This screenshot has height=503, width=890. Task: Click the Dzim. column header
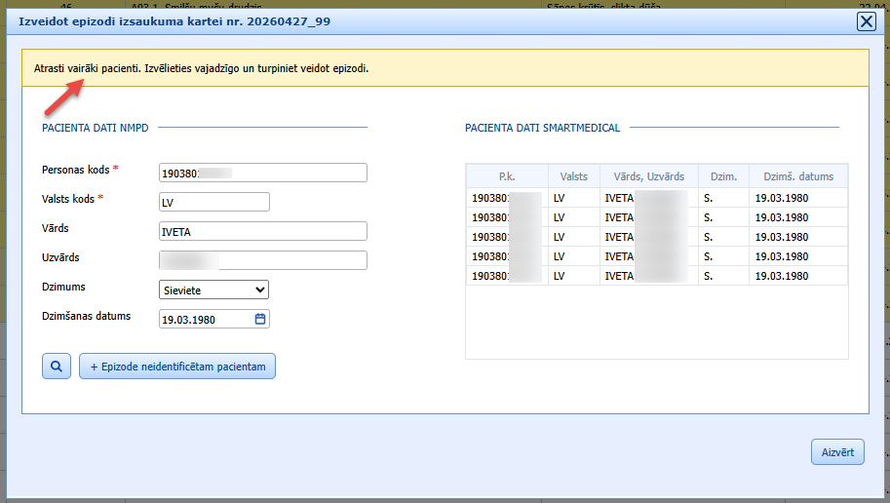(x=723, y=176)
